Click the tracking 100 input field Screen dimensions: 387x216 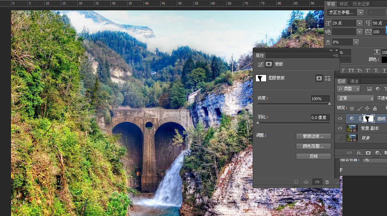(x=379, y=32)
